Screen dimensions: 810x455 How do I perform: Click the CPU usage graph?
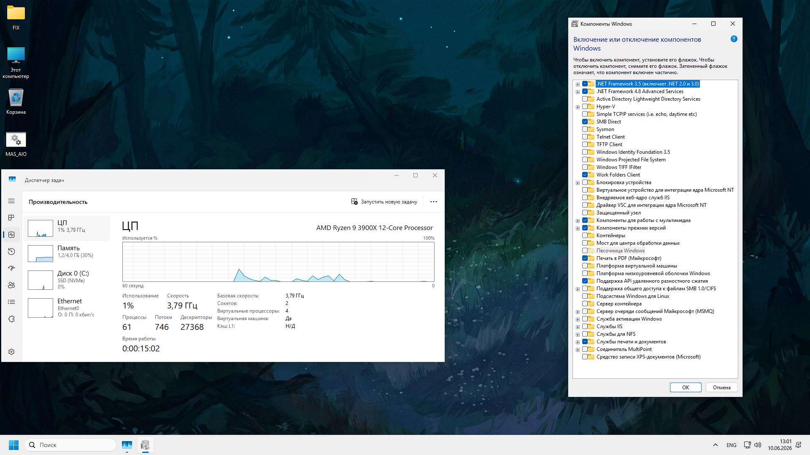pyautogui.click(x=278, y=262)
